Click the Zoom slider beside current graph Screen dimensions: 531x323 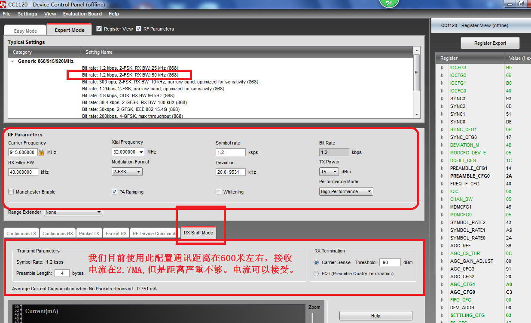(312, 317)
